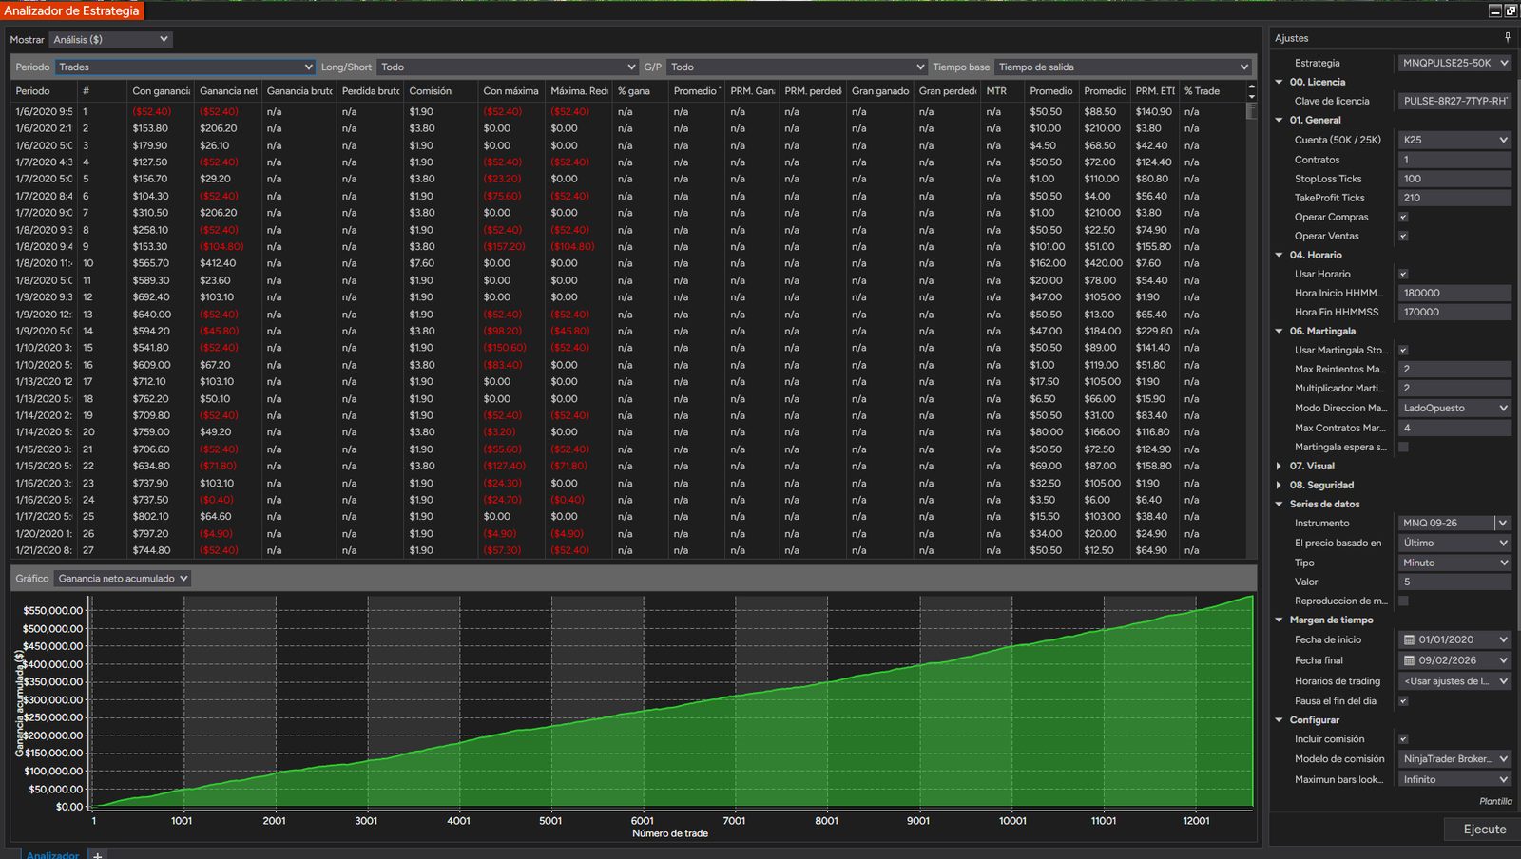The image size is (1521, 859).
Task: Open the Modo Direccion LadoOpuesto dropdown
Action: pos(1454,408)
